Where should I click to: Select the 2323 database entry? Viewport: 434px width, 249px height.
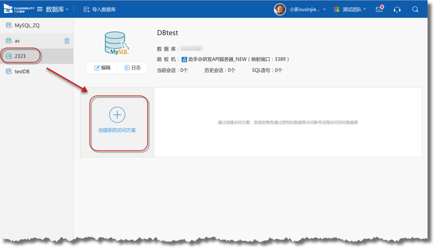click(x=36, y=56)
